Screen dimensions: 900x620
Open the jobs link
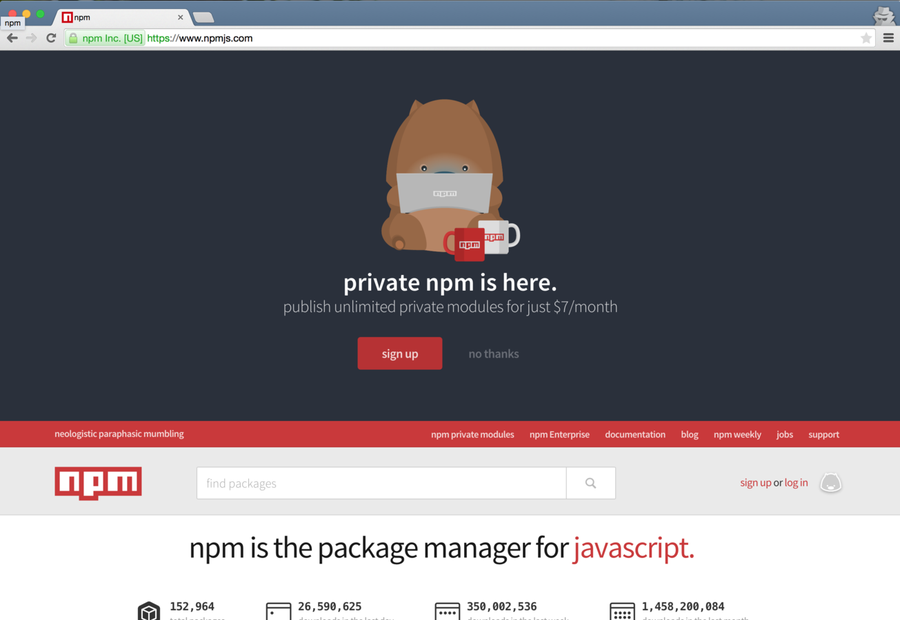click(785, 435)
